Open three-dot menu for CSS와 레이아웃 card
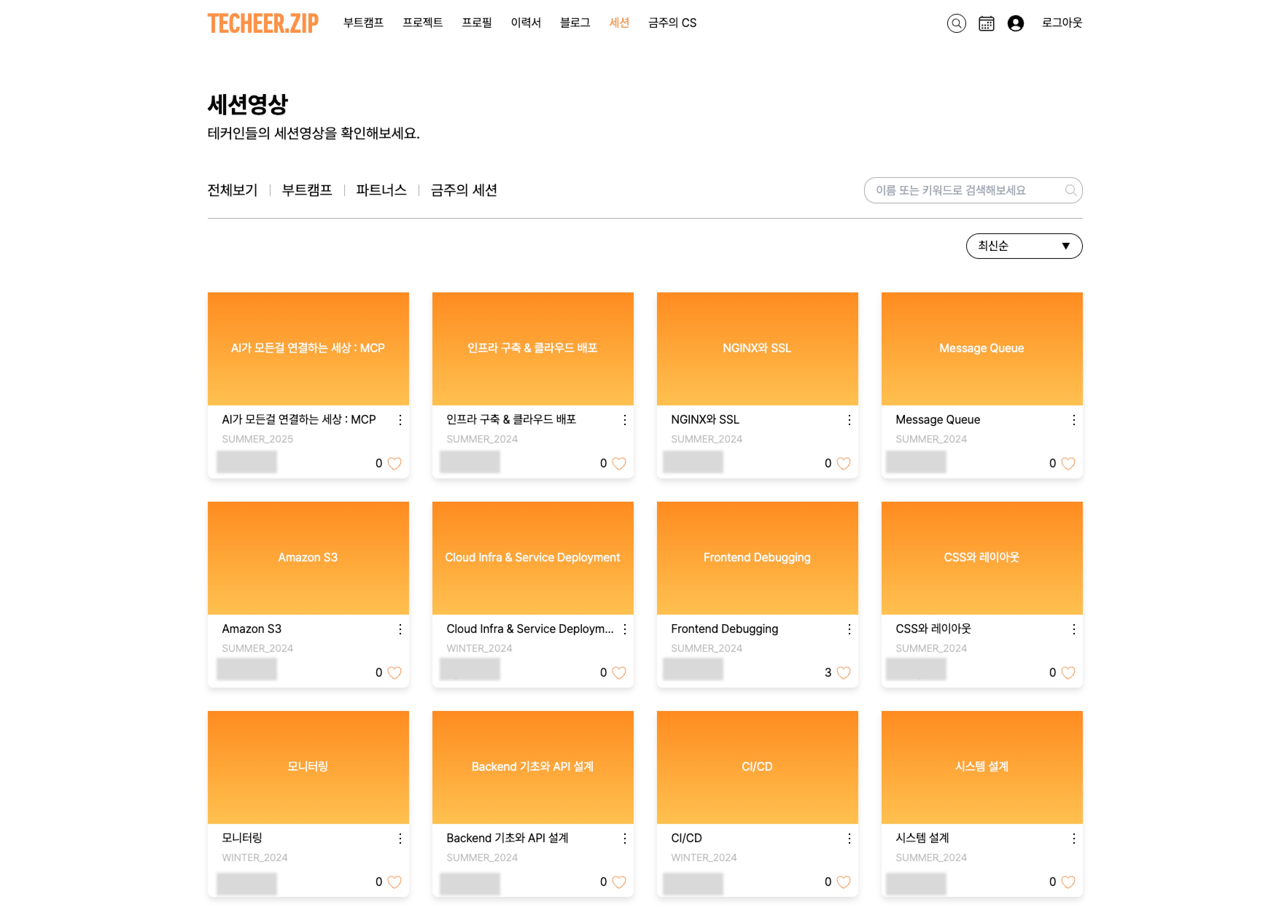The width and height of the screenshot is (1279, 910). point(1073,629)
